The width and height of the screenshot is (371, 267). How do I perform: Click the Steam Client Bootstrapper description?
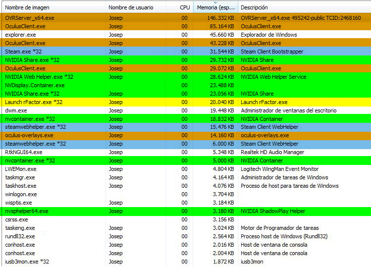point(272,52)
